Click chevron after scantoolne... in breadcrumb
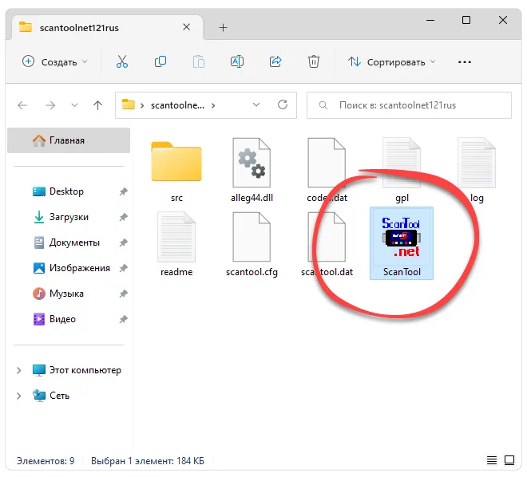This screenshot has width=527, height=477. click(x=213, y=106)
